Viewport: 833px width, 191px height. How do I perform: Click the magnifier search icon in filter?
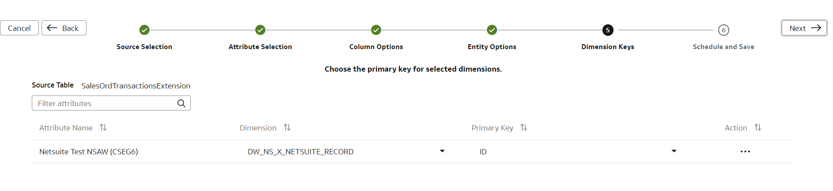[181, 103]
